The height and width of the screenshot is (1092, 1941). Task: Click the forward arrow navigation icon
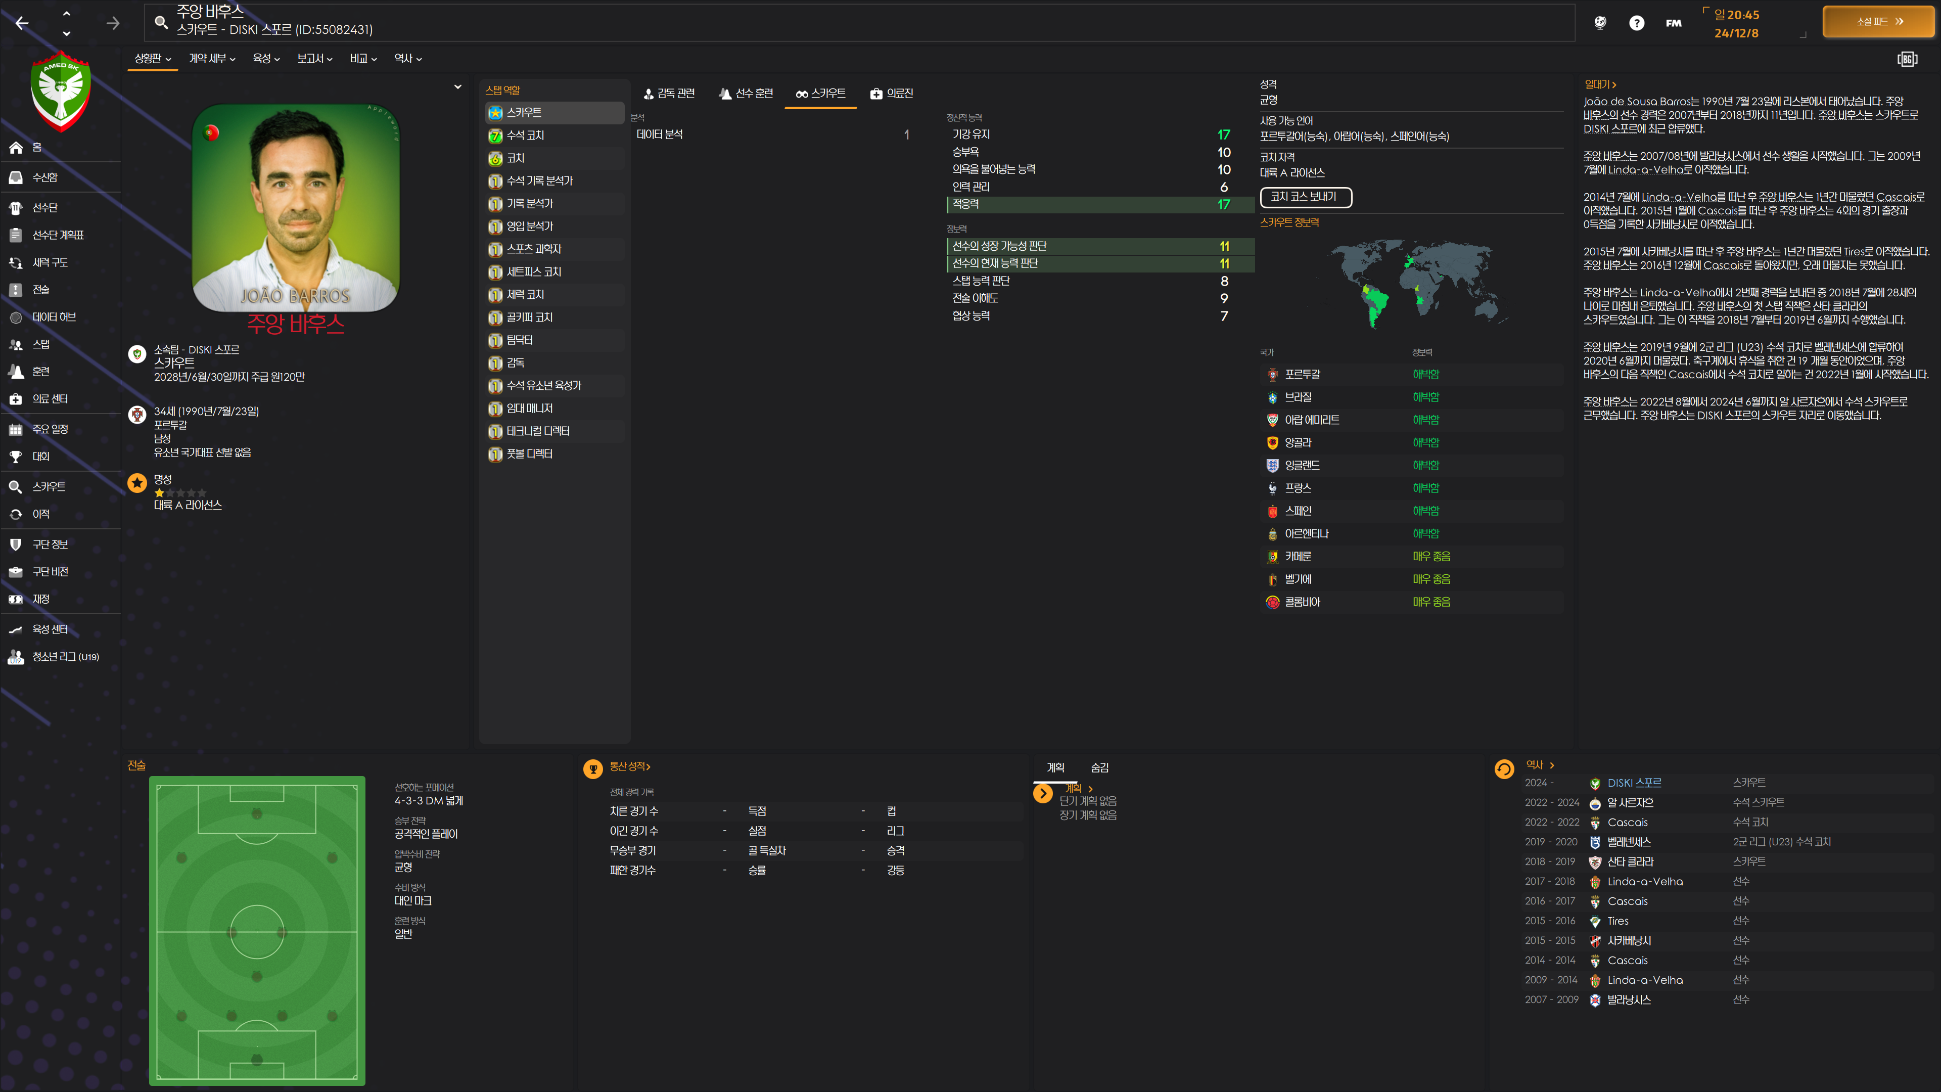pyautogui.click(x=113, y=23)
